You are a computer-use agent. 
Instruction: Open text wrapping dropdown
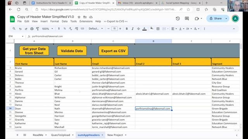pyautogui.click(x=189, y=29)
